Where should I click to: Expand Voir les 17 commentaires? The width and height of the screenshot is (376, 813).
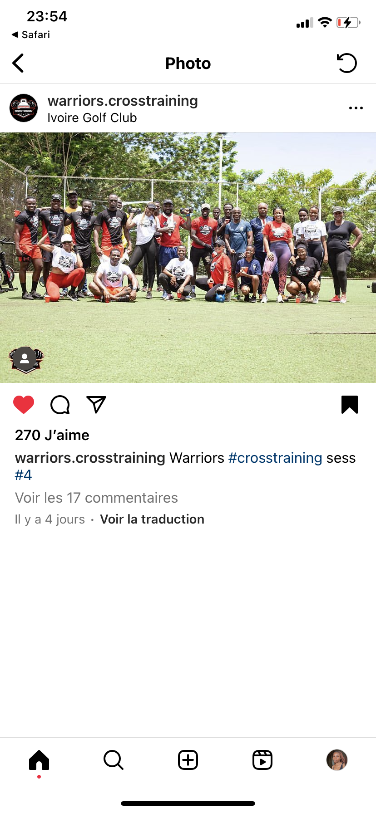96,498
